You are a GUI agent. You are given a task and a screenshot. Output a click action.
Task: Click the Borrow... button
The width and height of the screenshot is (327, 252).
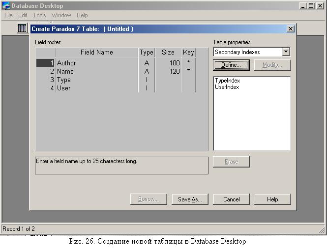point(149,199)
